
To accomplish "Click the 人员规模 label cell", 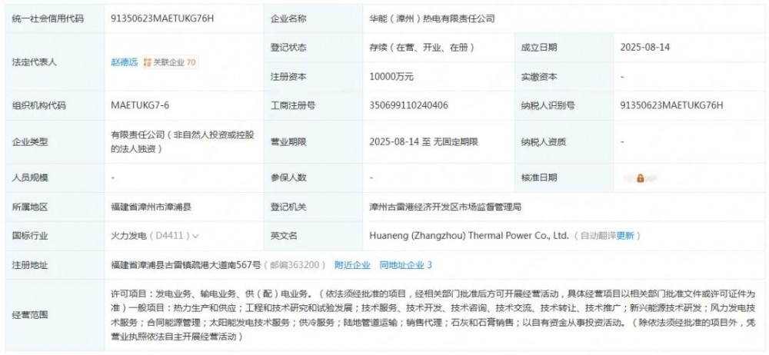I will [55, 178].
